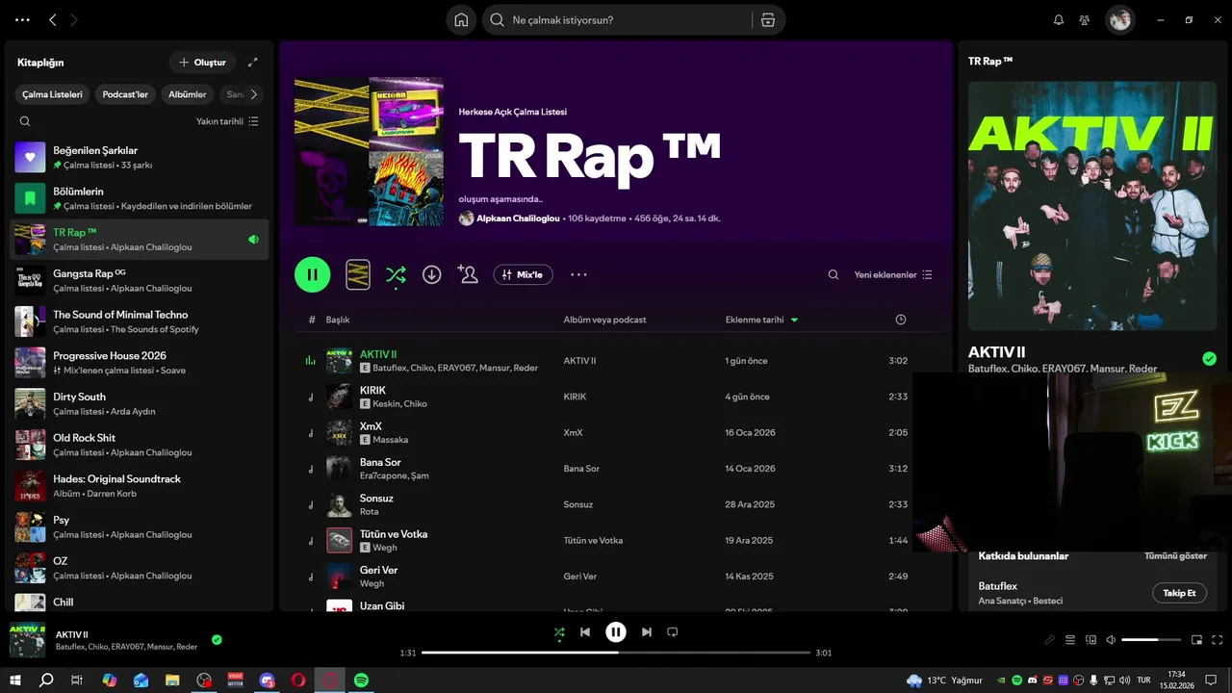The height and width of the screenshot is (693, 1232).
Task: Click the "Mix'le" button
Action: pos(524,274)
